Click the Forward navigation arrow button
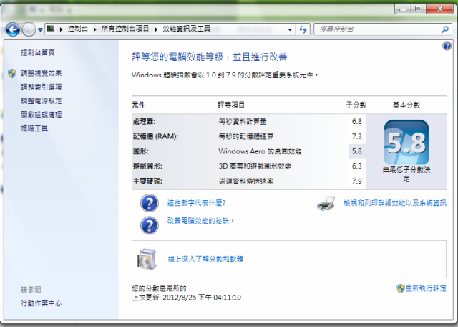Screen dimensions: 458x327 pyautogui.click(x=29, y=29)
